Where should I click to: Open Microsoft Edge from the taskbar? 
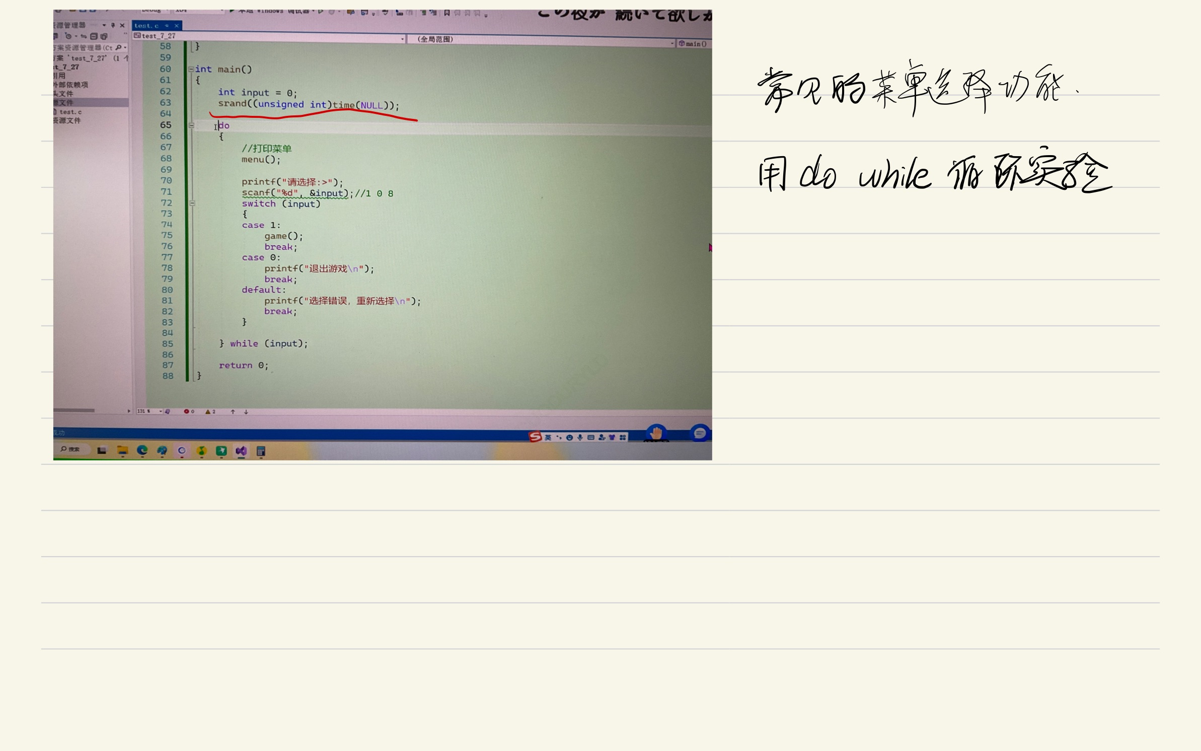pyautogui.click(x=142, y=450)
